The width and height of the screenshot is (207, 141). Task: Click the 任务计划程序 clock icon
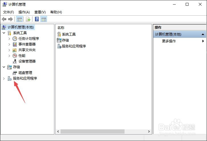[x=15, y=39]
